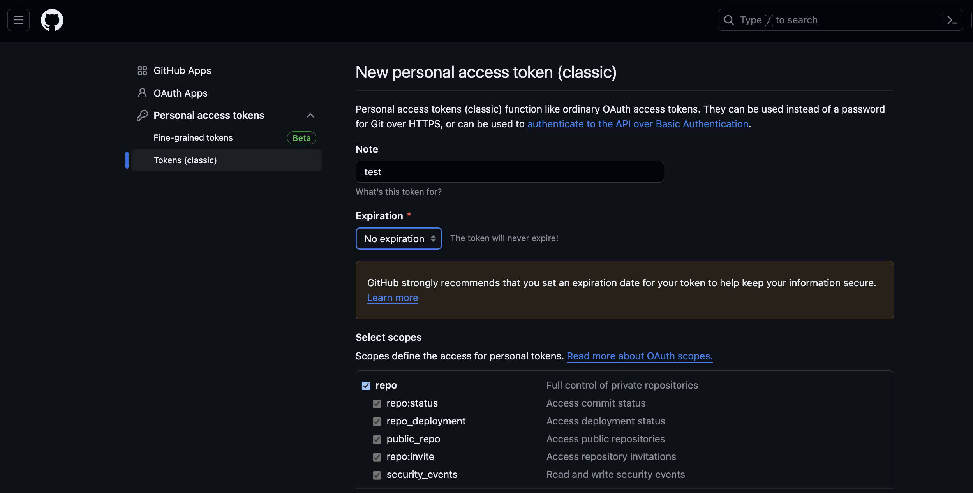Click the OAuth Apps person icon
The height and width of the screenshot is (493, 973).
[142, 93]
